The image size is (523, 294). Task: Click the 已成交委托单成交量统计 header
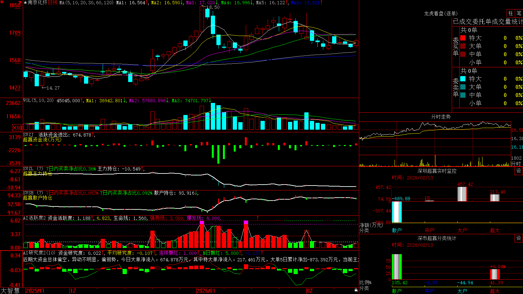pos(488,22)
